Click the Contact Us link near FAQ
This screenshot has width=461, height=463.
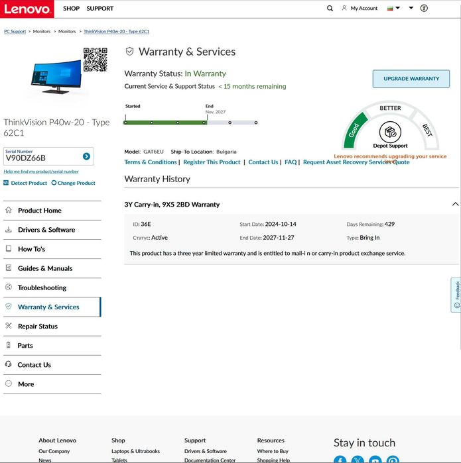click(263, 162)
